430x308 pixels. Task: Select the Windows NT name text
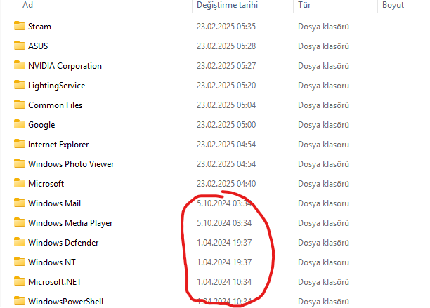[52, 262]
